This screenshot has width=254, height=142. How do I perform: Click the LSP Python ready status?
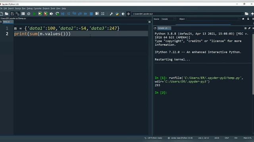153,138
